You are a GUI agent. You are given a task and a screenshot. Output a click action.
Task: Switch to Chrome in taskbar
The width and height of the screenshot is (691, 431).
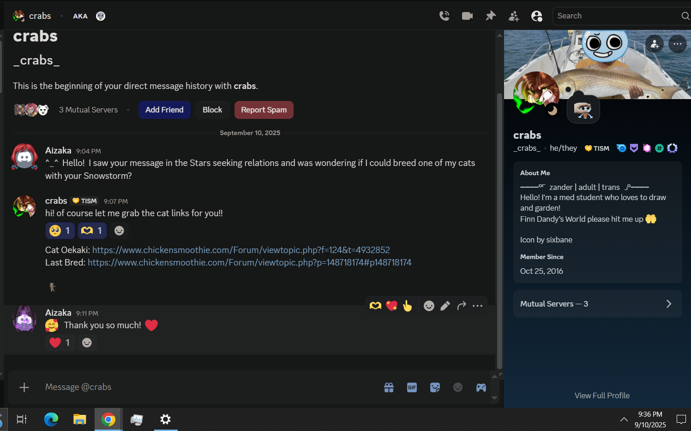coord(108,419)
